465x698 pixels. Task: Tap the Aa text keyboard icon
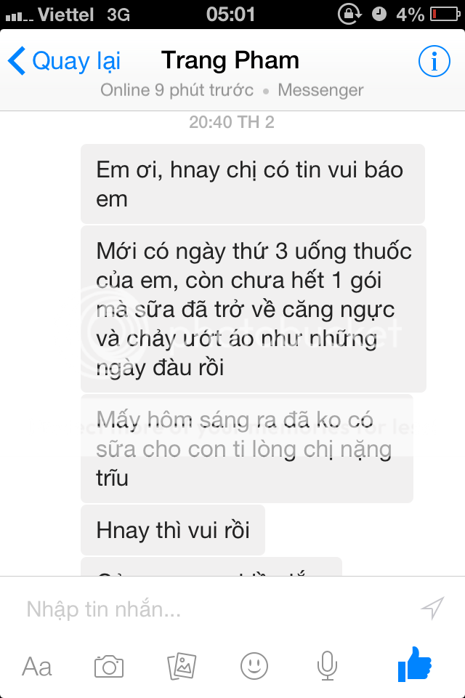(x=37, y=667)
